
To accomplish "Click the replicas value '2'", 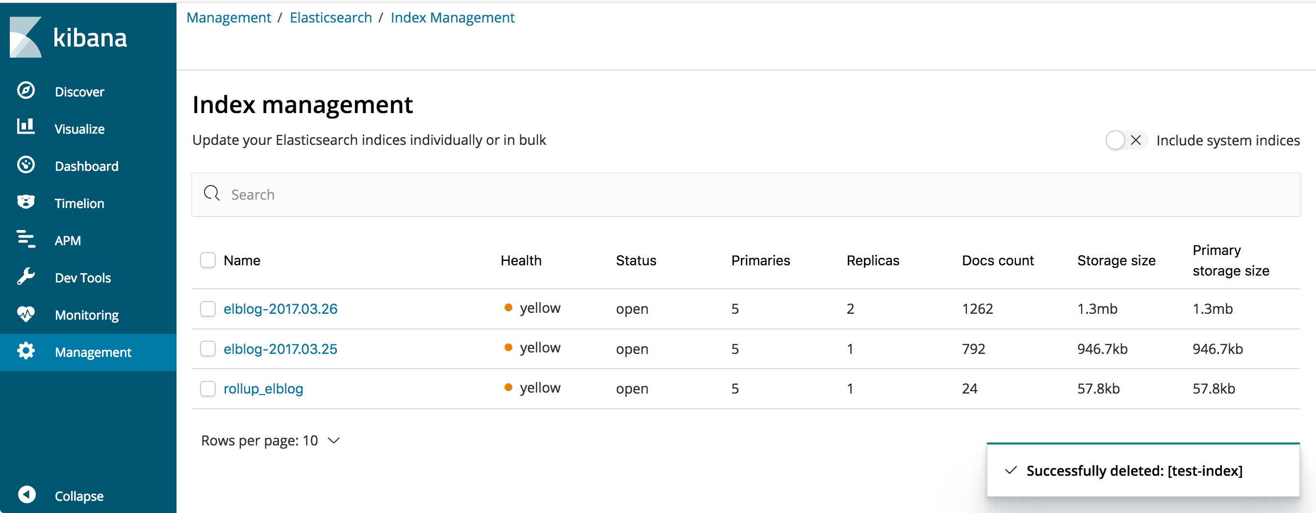I will (x=851, y=308).
